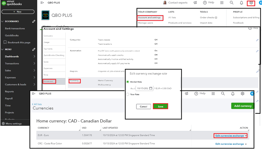Image resolution: width=262 pixels, height=150 pixels.
Task: Open Subscriptions and billing menu item
Action: point(246,17)
